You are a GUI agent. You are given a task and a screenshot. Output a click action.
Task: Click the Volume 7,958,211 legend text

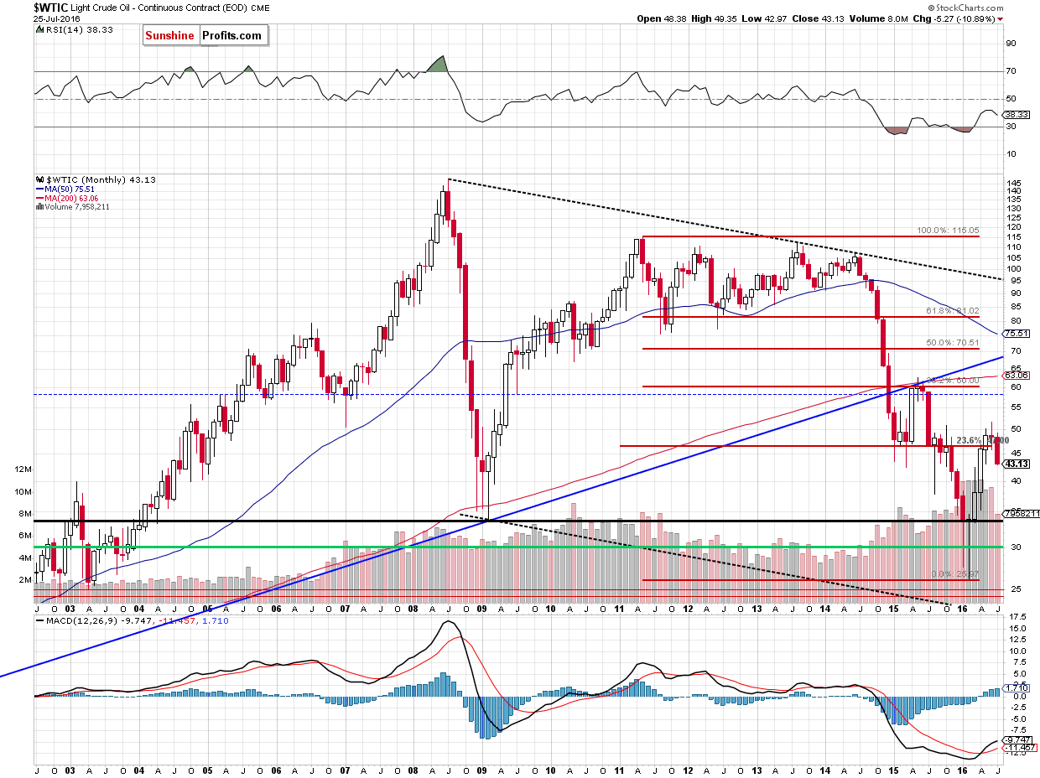click(77, 207)
